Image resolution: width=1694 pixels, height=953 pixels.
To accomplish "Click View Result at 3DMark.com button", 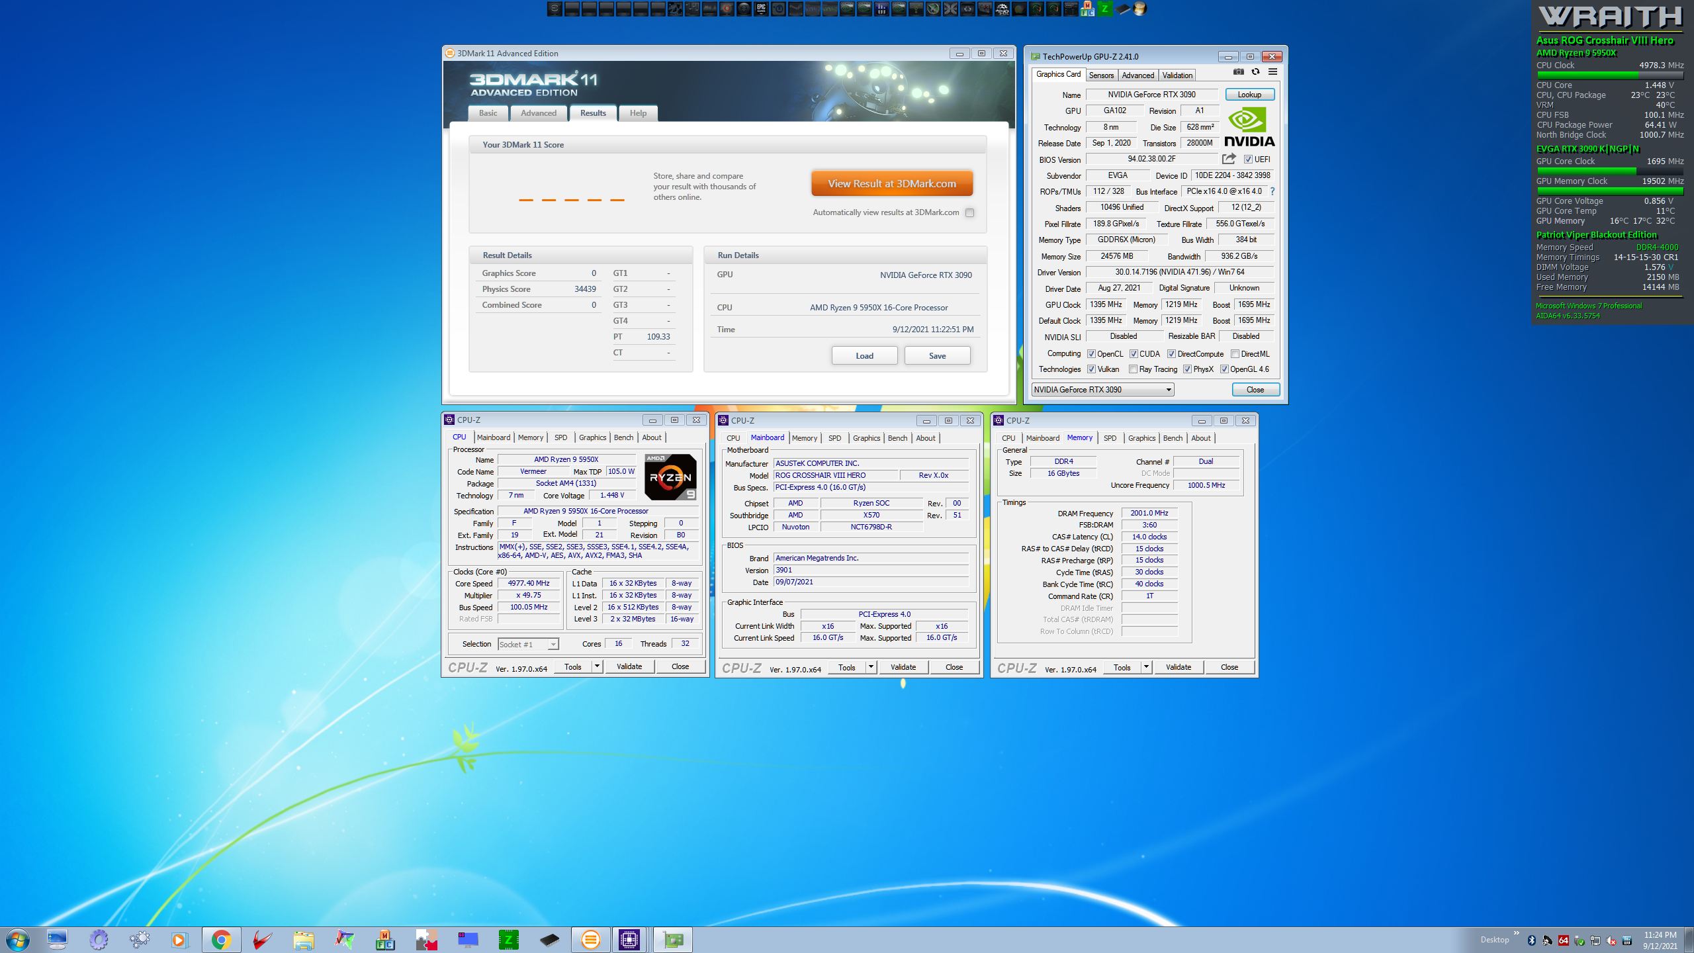I will 891,184.
